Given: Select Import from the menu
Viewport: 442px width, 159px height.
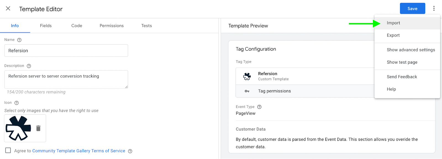Looking at the screenshot, I should [x=407, y=23].
